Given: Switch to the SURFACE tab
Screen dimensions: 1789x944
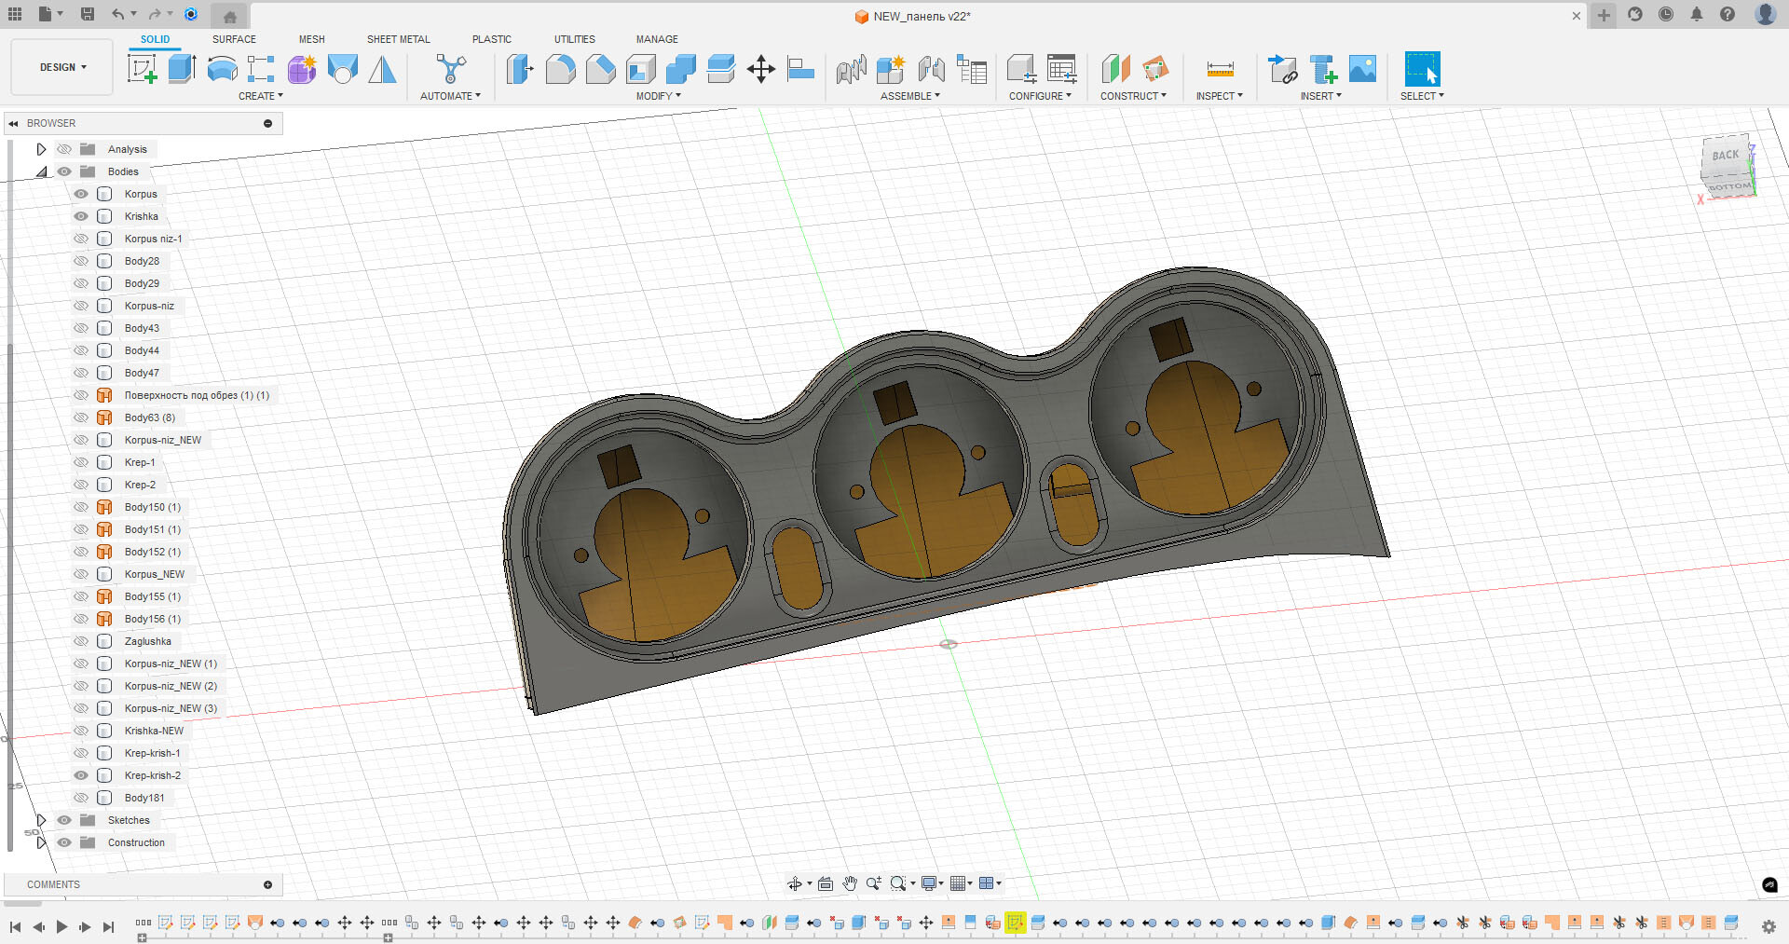Looking at the screenshot, I should 234,39.
